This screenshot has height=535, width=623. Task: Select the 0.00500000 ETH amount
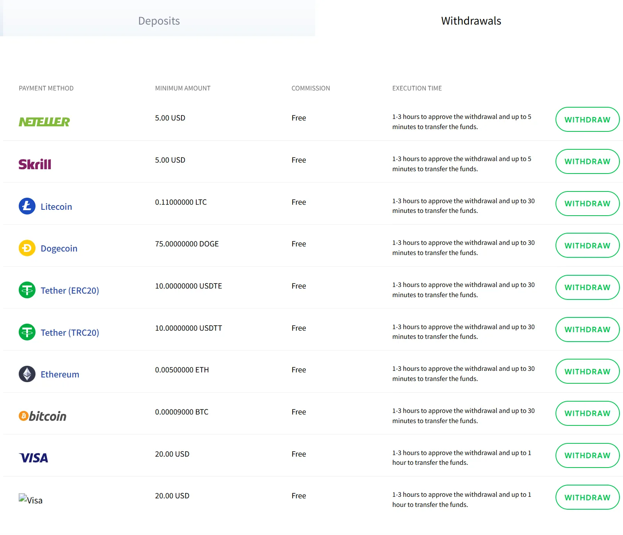pos(182,370)
